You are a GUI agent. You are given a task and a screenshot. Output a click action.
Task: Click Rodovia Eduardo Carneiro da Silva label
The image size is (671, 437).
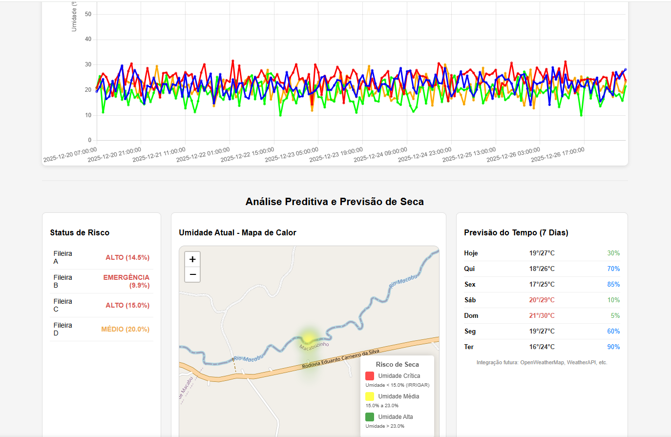tap(340, 359)
